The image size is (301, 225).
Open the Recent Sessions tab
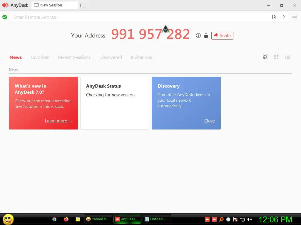74,57
